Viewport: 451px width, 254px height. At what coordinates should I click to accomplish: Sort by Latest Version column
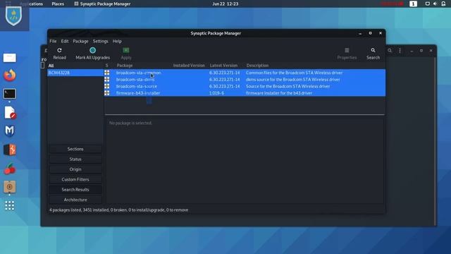point(224,66)
